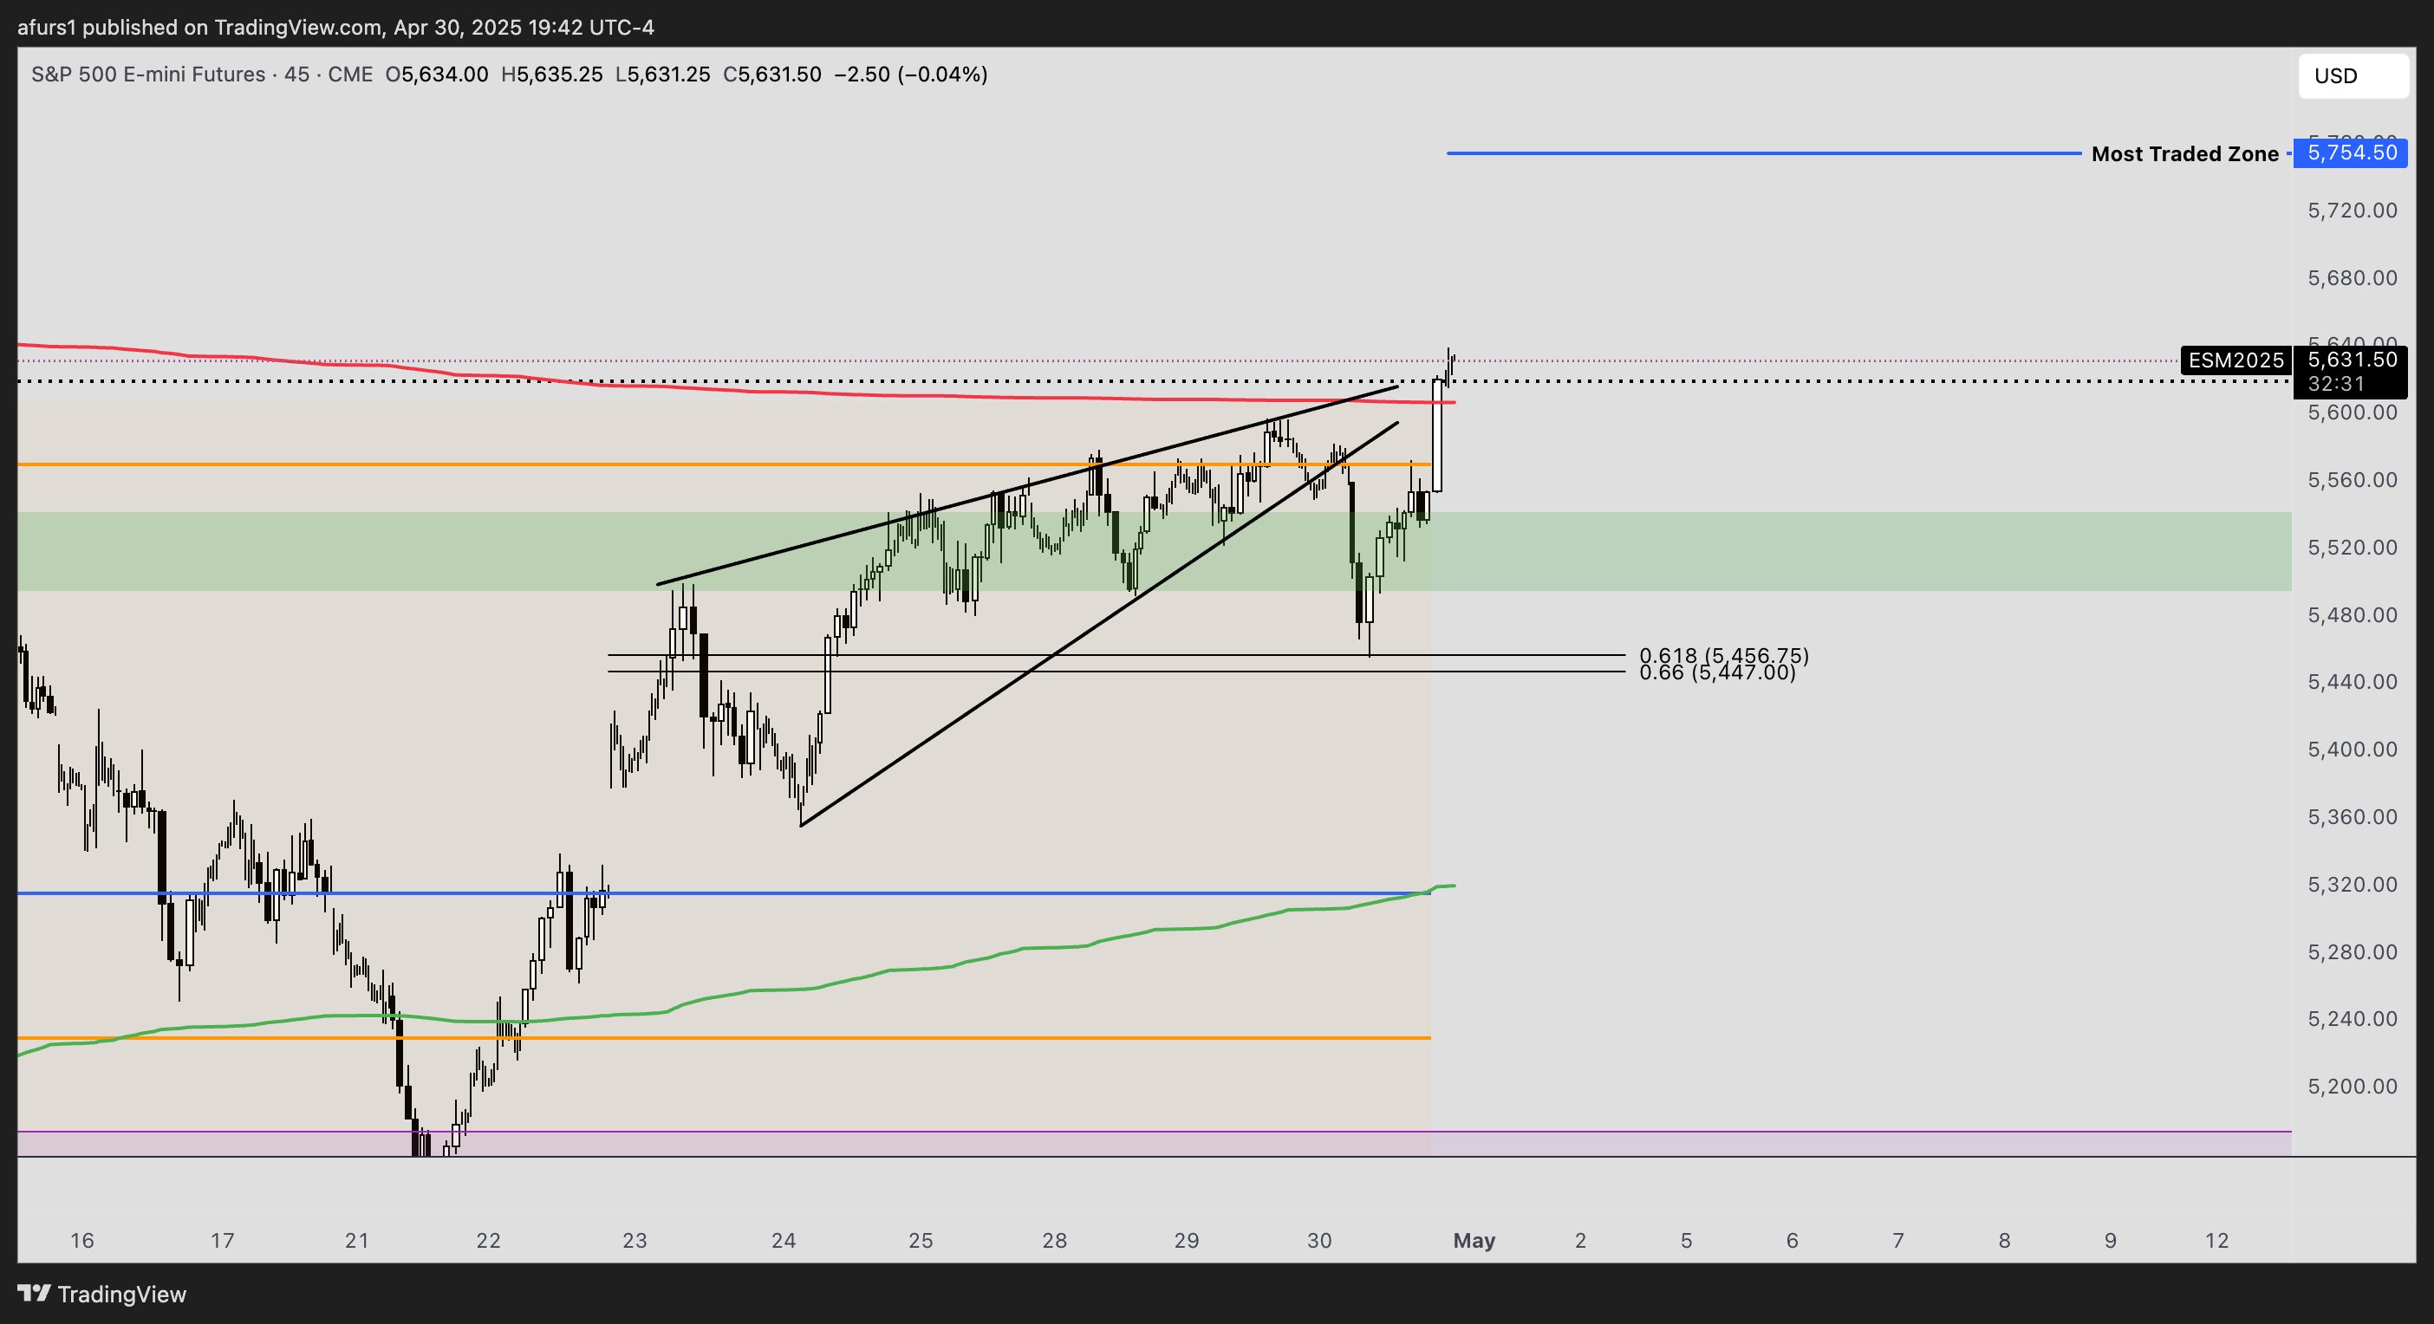
Task: Click the low value L5,631.25
Action: (x=662, y=75)
